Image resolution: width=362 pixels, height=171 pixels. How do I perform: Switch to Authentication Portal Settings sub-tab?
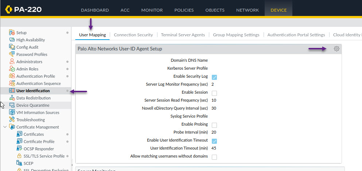296,35
